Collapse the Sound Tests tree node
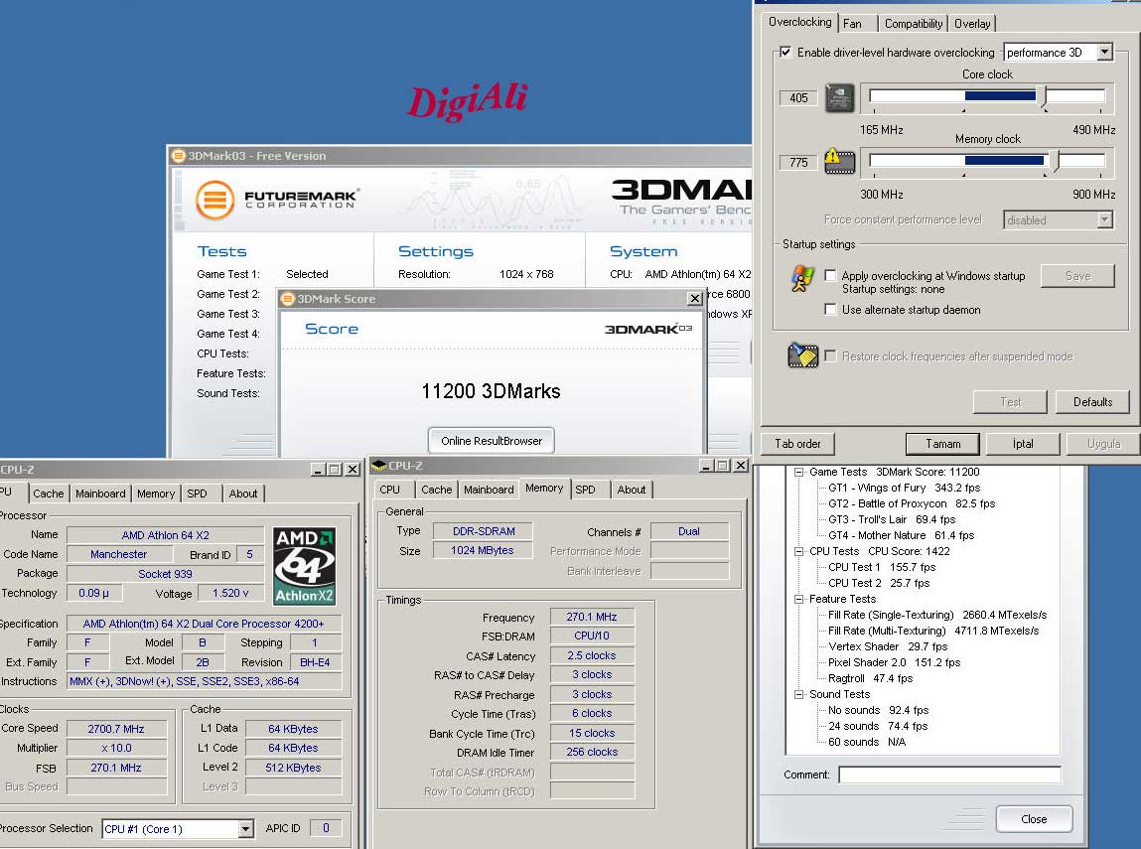This screenshot has height=849, width=1141. point(799,694)
